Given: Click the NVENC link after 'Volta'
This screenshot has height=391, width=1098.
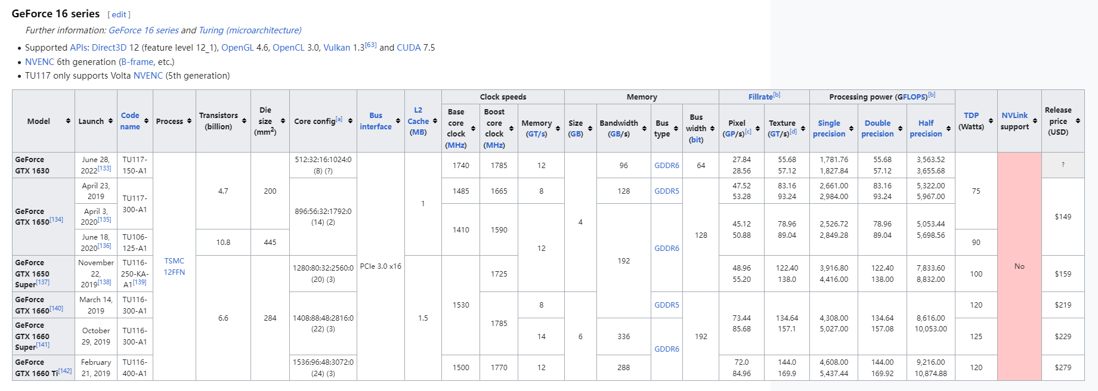Looking at the screenshot, I should tap(148, 76).
